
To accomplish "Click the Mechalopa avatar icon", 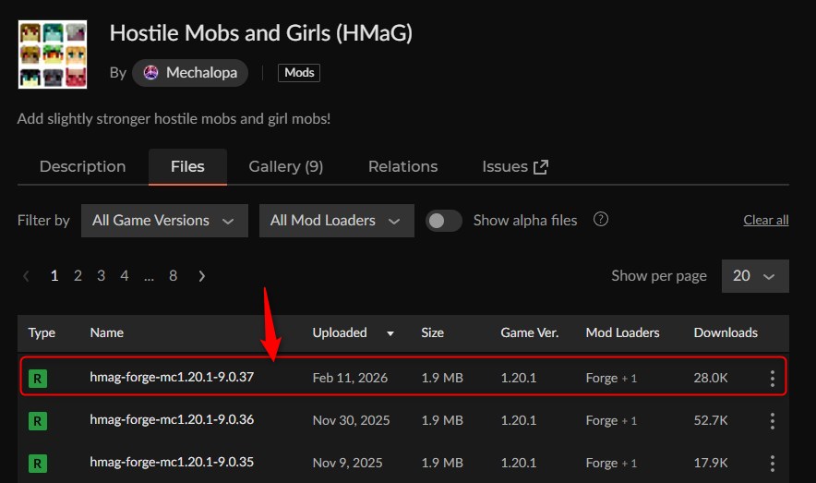I will click(150, 73).
